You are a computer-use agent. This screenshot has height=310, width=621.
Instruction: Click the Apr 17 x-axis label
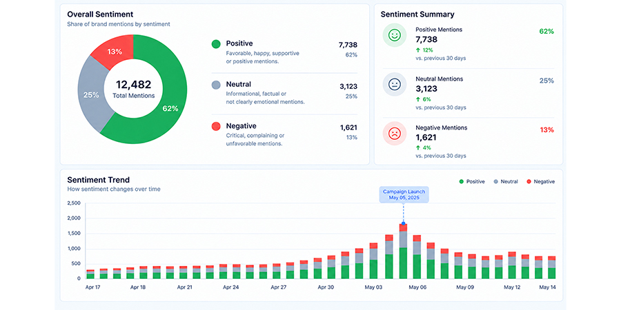click(x=93, y=287)
